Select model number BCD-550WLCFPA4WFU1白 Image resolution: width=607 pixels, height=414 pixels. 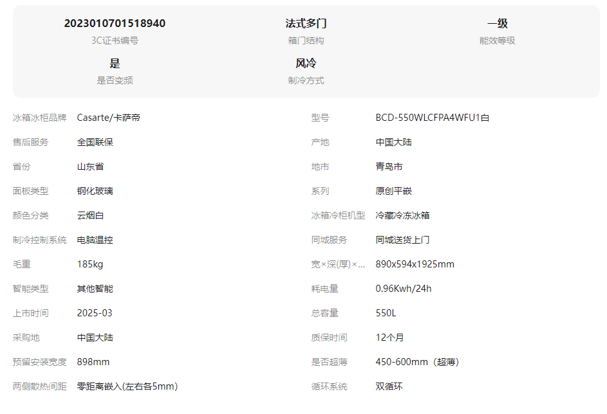[433, 118]
